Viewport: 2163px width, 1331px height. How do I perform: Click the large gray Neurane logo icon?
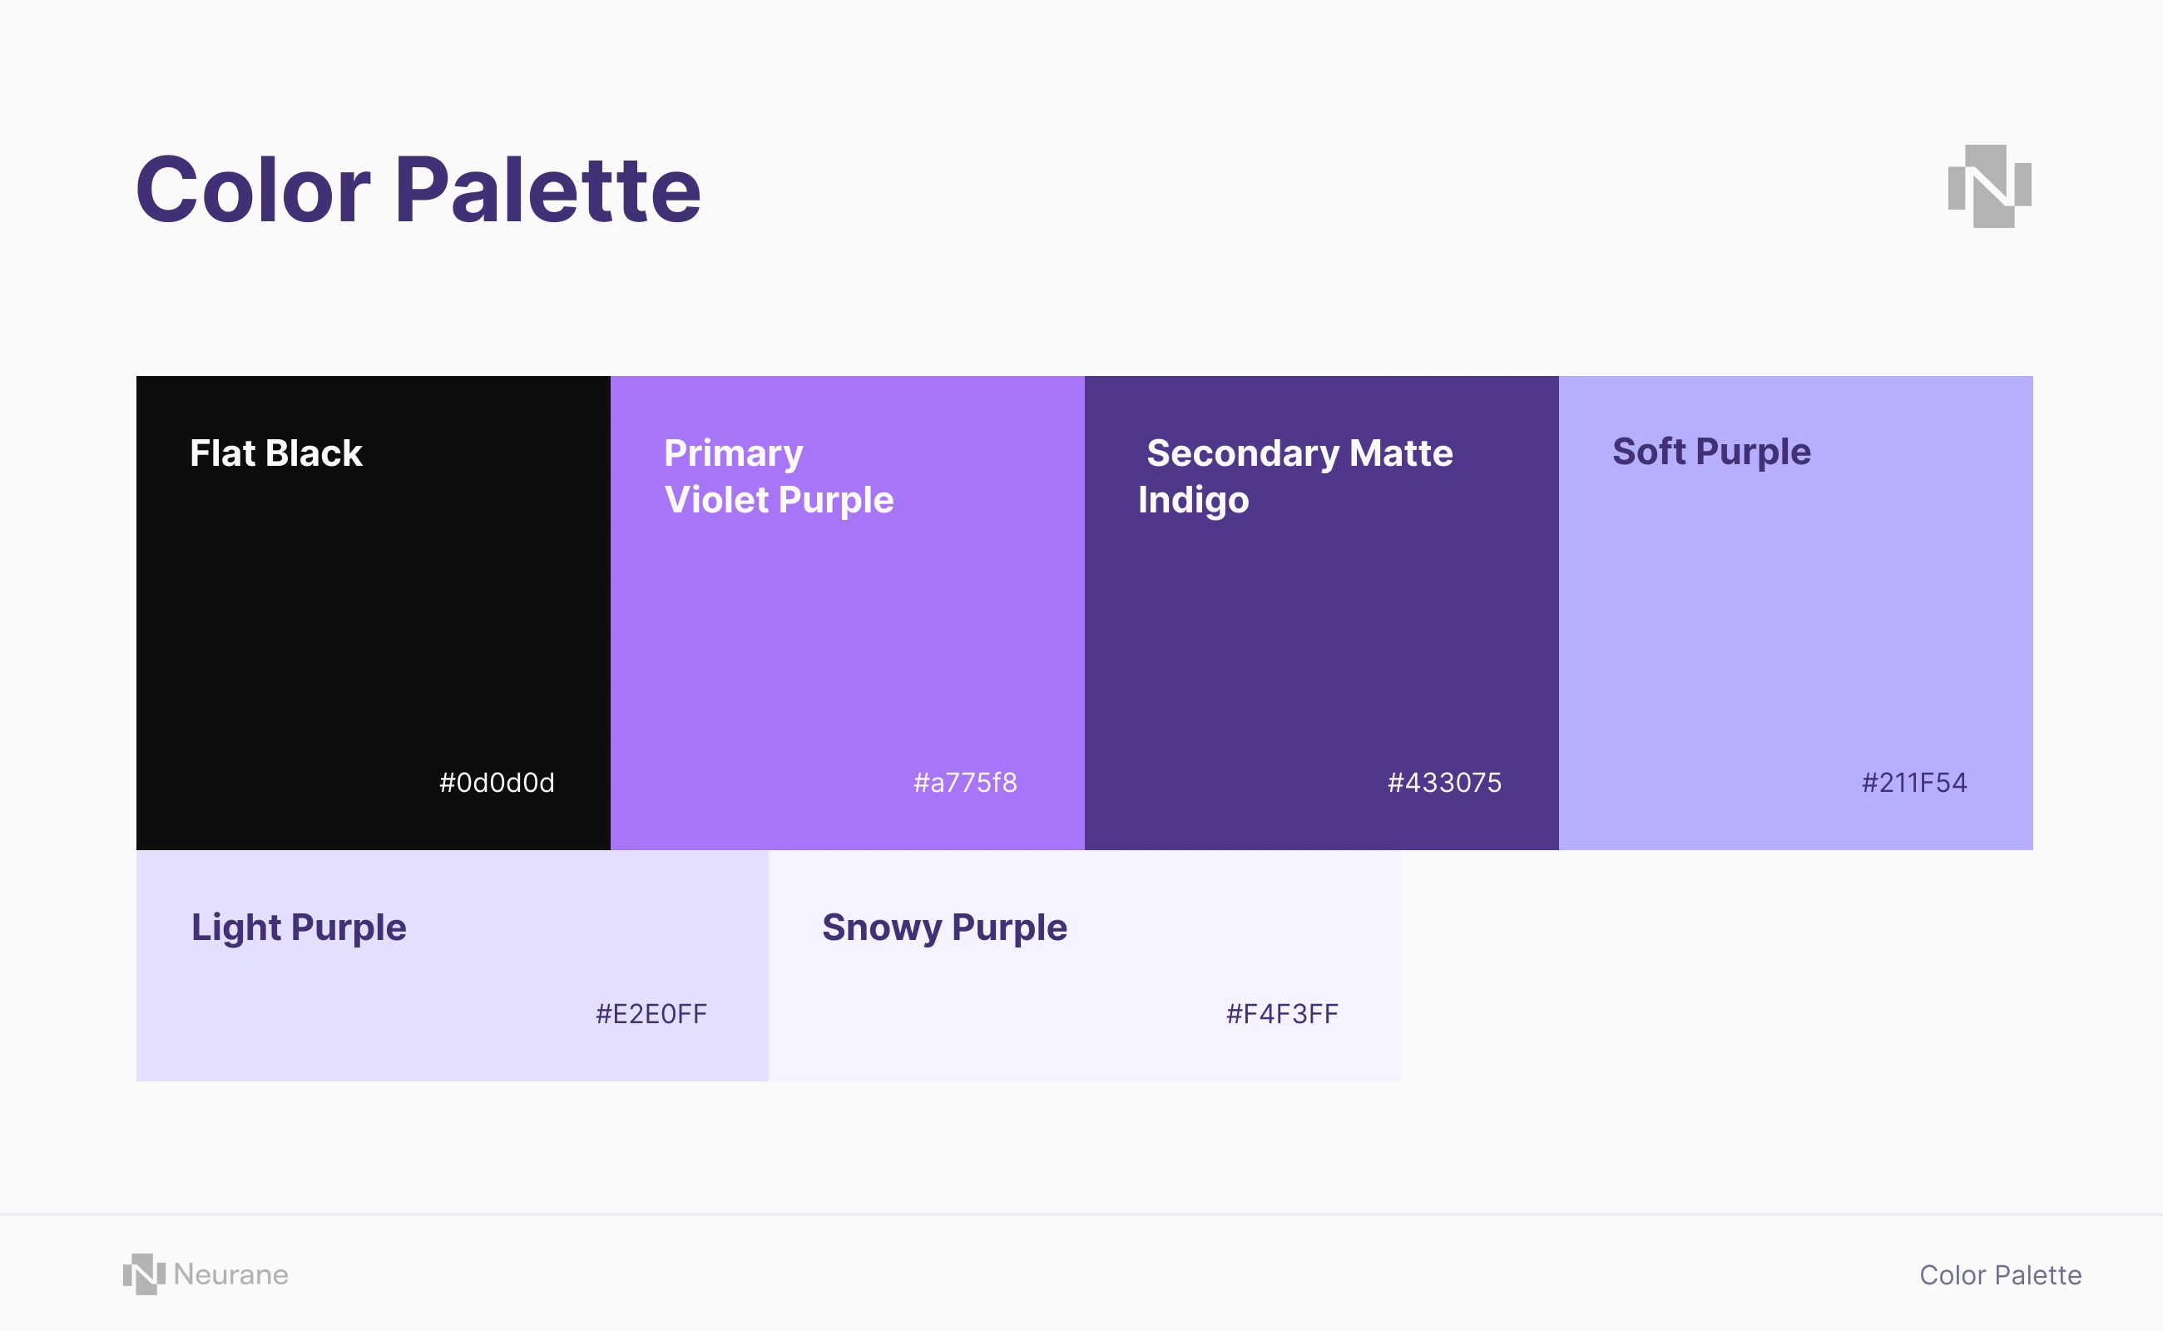click(x=1990, y=186)
